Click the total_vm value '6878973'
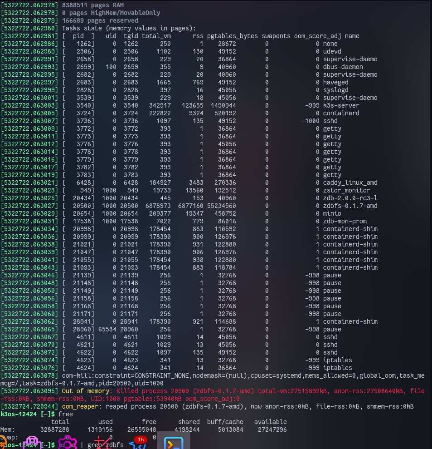The image size is (432, 449). pyautogui.click(x=158, y=206)
